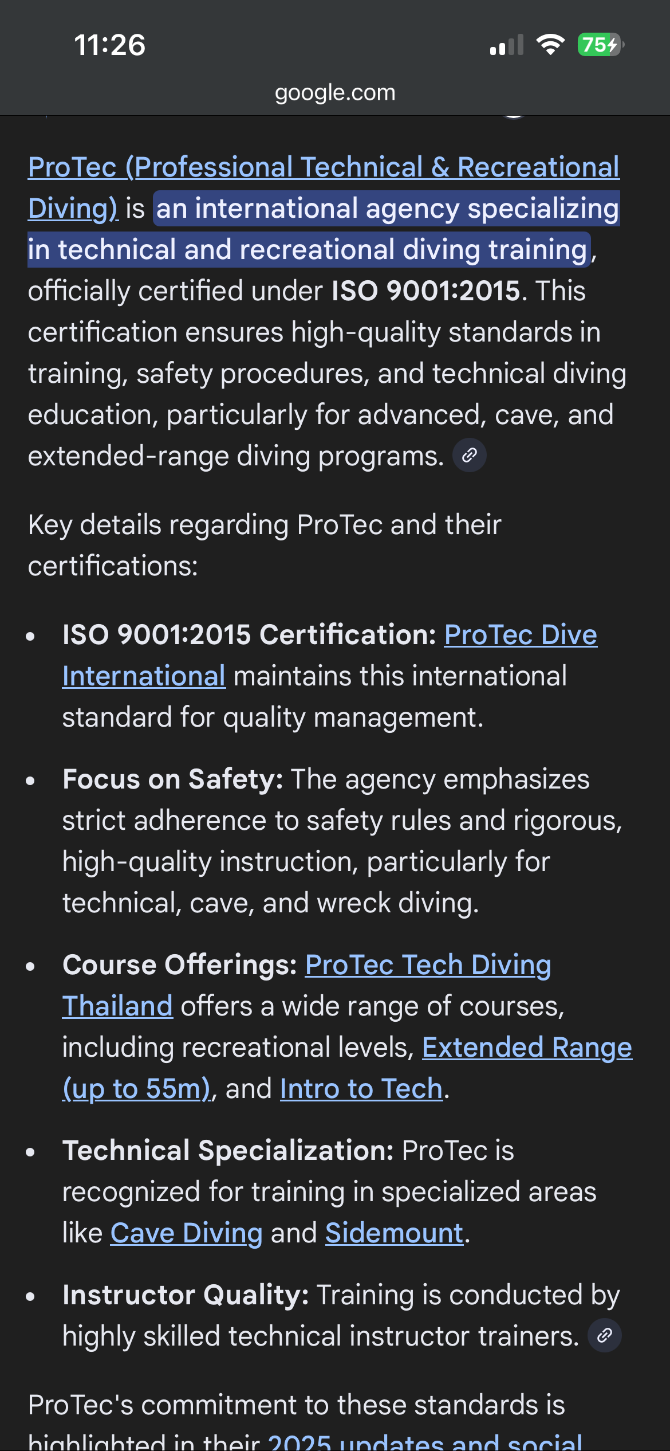Image resolution: width=670 pixels, height=1451 pixels.
Task: Follow the Intro to Tech link
Action: coord(361,1089)
